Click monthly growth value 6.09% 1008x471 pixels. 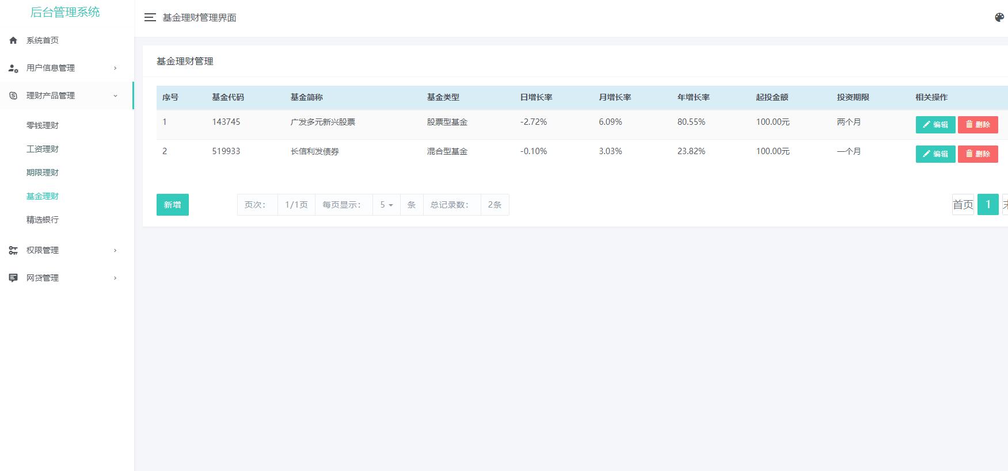pyautogui.click(x=611, y=122)
